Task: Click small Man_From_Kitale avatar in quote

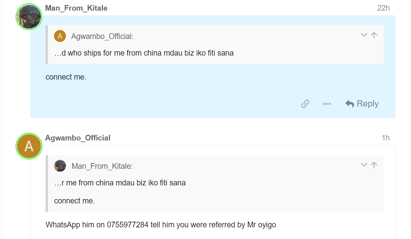Action: point(60,166)
